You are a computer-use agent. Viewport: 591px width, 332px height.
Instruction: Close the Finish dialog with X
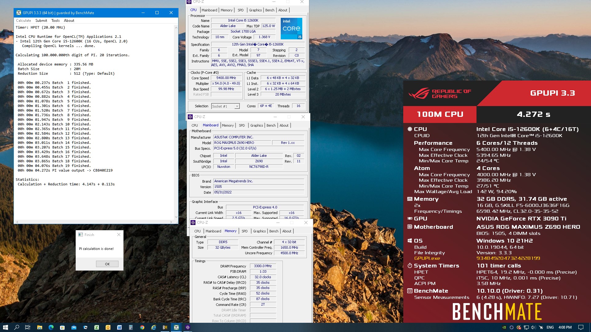[x=119, y=235]
